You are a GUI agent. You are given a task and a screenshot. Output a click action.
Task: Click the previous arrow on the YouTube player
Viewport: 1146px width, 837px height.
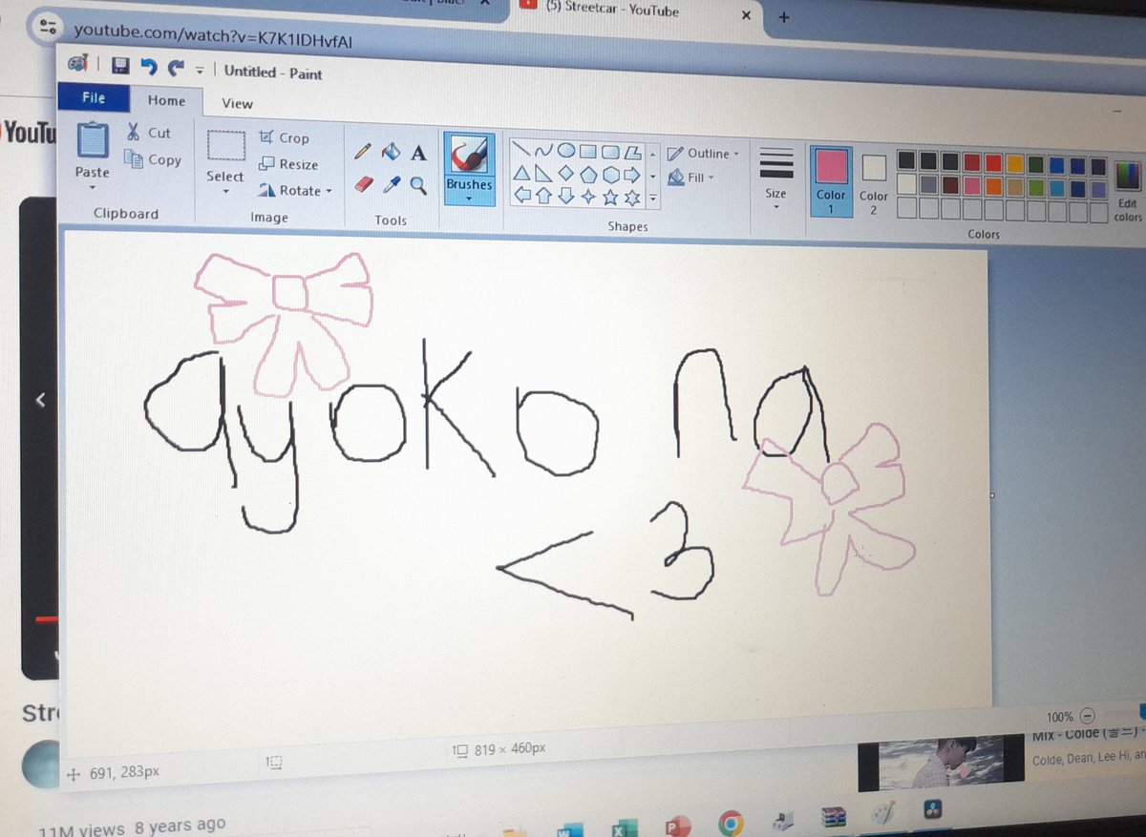click(40, 400)
